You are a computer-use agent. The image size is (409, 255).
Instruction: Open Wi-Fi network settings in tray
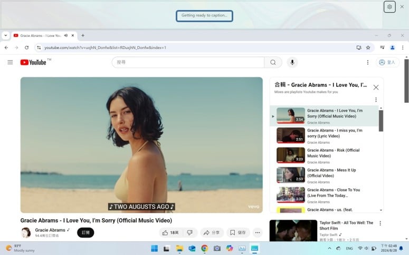360,248
